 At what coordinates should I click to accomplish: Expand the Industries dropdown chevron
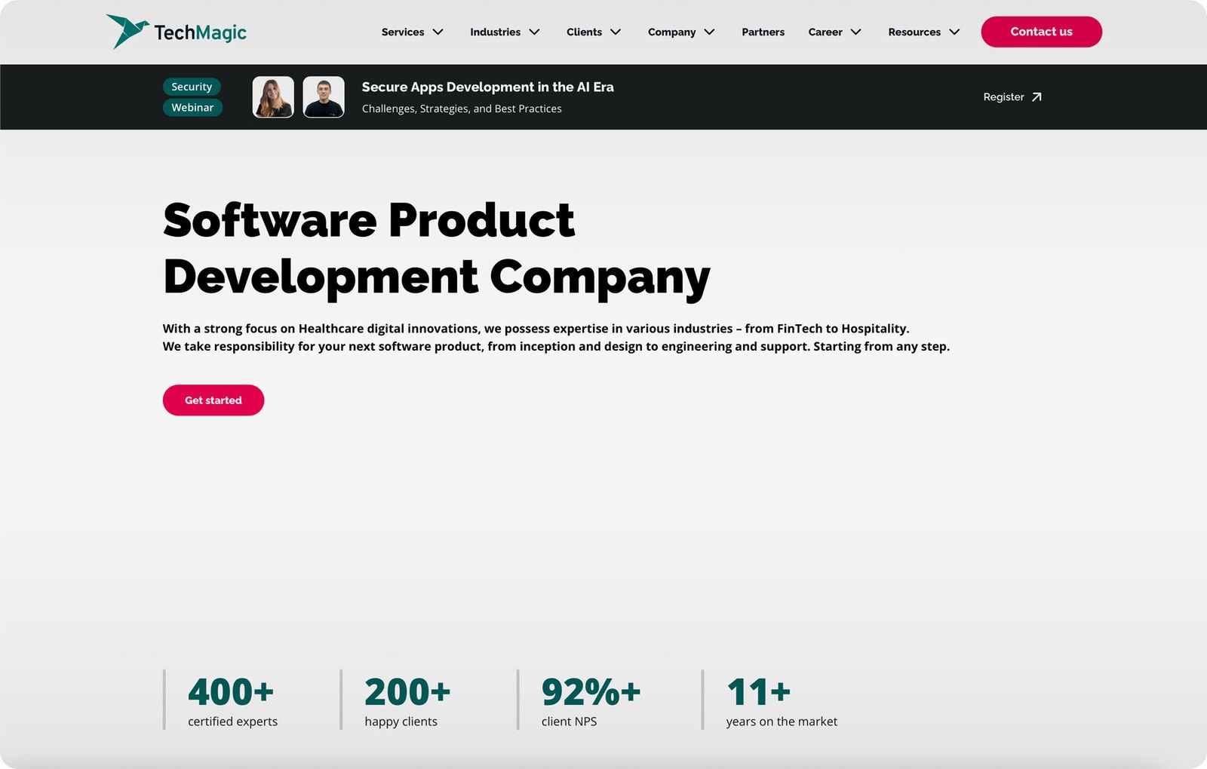pos(534,32)
